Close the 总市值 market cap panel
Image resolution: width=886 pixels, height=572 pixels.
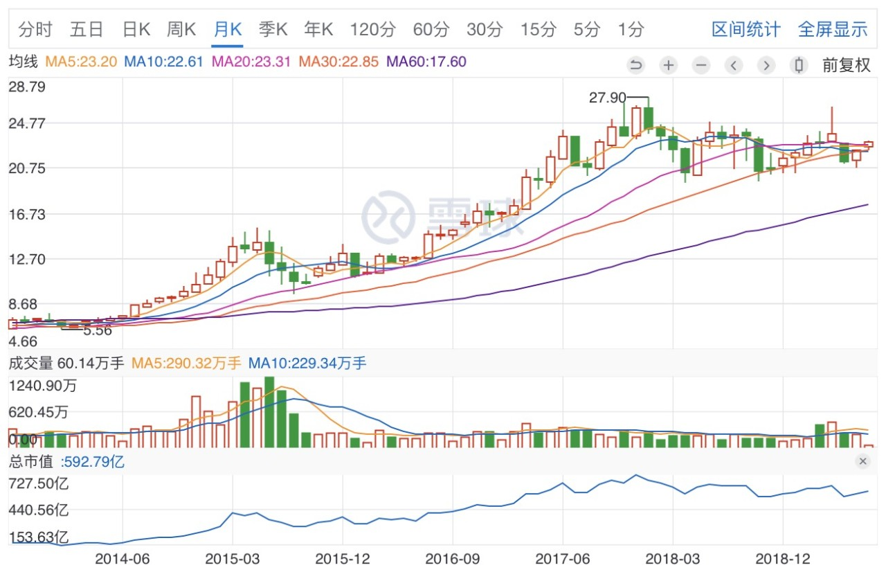point(862,461)
